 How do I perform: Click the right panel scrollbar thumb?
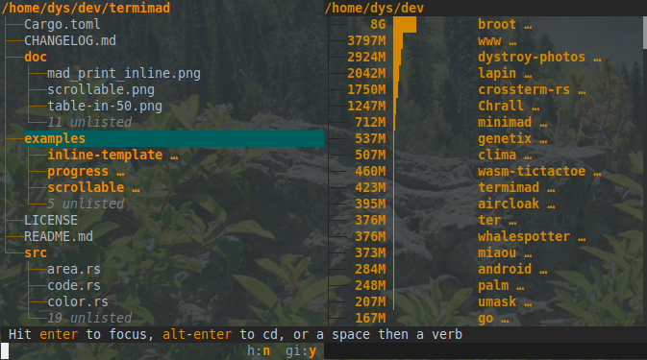pos(644,32)
